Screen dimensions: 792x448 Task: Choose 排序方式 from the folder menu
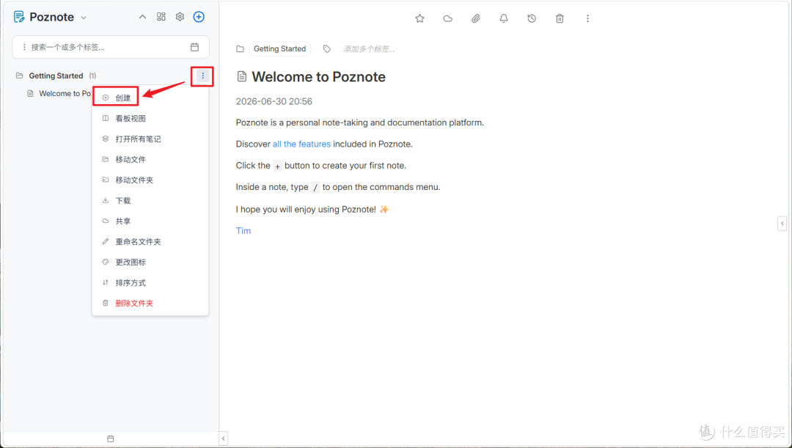click(x=150, y=282)
